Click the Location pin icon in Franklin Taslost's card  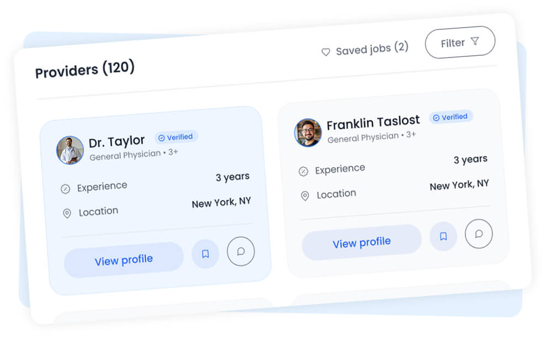point(305,196)
